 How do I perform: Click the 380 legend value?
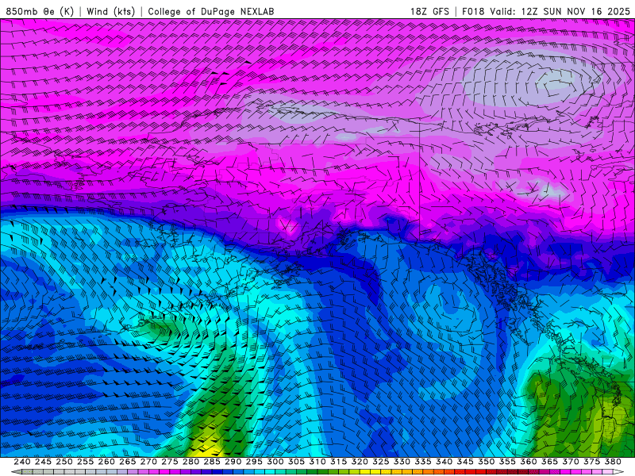[x=612, y=462]
